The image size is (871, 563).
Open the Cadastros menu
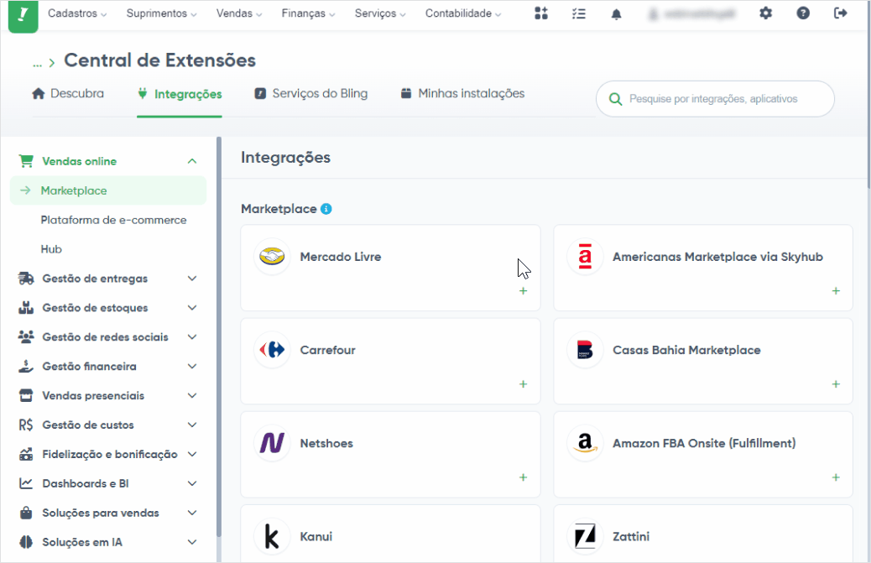point(77,13)
